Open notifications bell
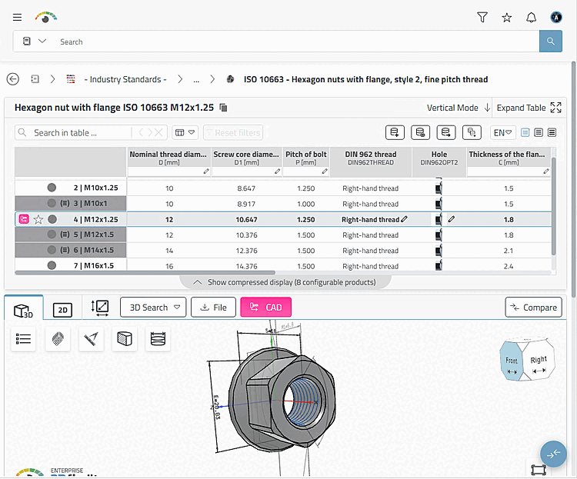The image size is (577, 479). (531, 17)
